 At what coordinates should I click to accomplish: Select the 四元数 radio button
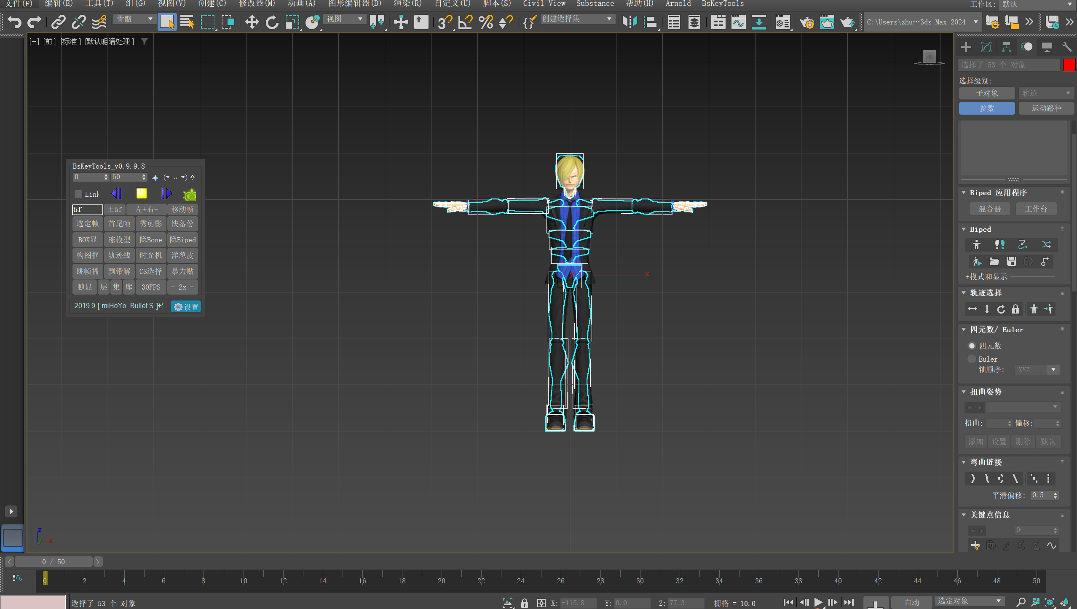click(x=972, y=346)
